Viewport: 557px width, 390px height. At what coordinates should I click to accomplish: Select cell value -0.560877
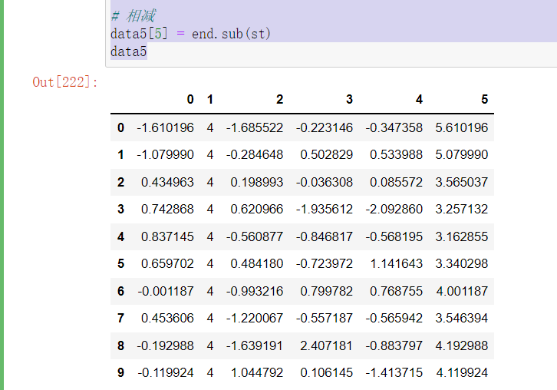(x=255, y=236)
